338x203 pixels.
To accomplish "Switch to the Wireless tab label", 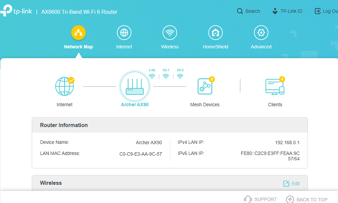I will coord(170,47).
